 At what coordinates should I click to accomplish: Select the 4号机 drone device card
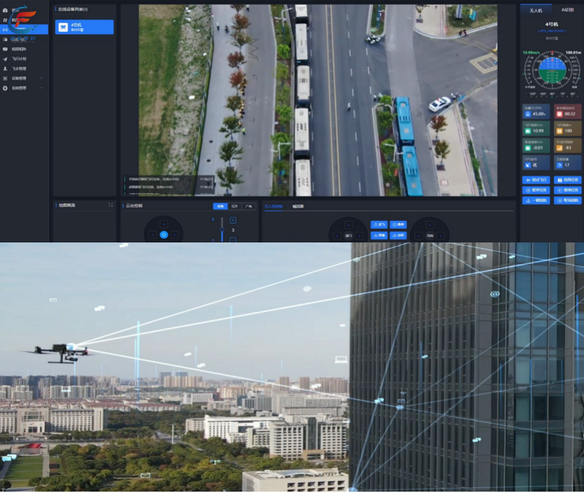tap(84, 27)
